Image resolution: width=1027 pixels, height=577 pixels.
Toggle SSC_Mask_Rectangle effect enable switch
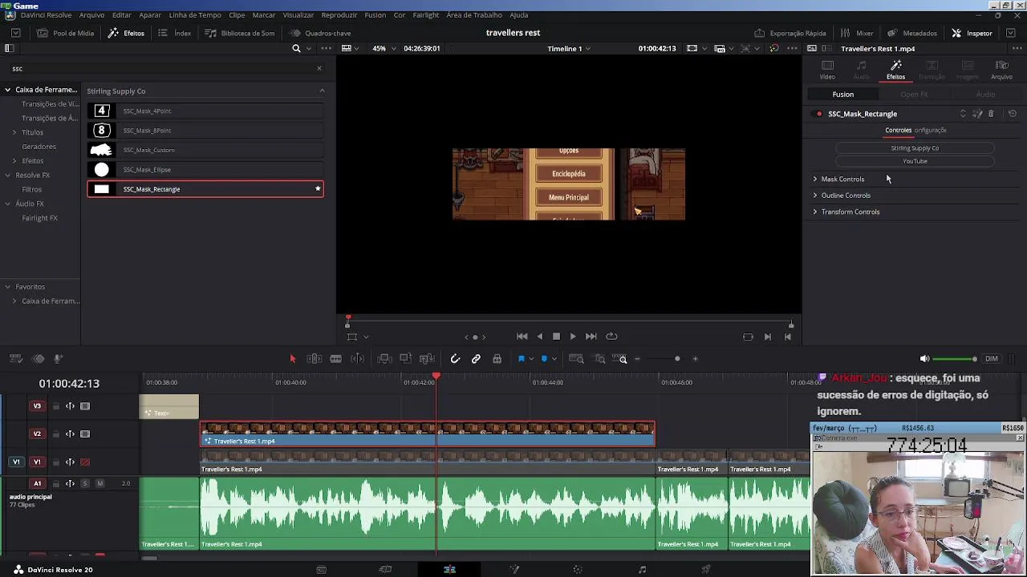[818, 114]
